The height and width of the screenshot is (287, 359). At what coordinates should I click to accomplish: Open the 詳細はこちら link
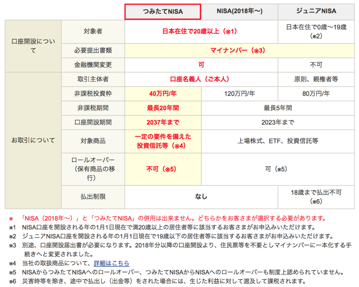click(x=111, y=263)
